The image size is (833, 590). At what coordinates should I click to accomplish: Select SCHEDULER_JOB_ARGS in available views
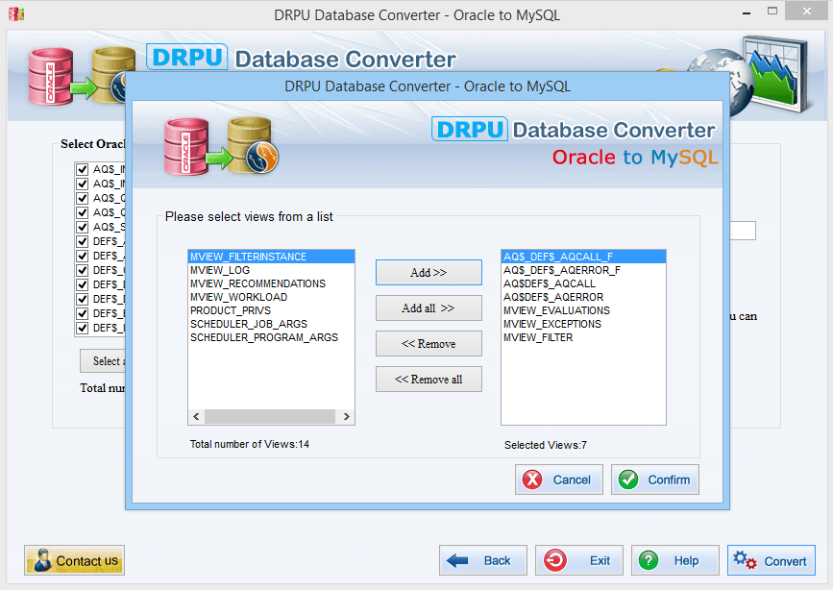pos(271,324)
